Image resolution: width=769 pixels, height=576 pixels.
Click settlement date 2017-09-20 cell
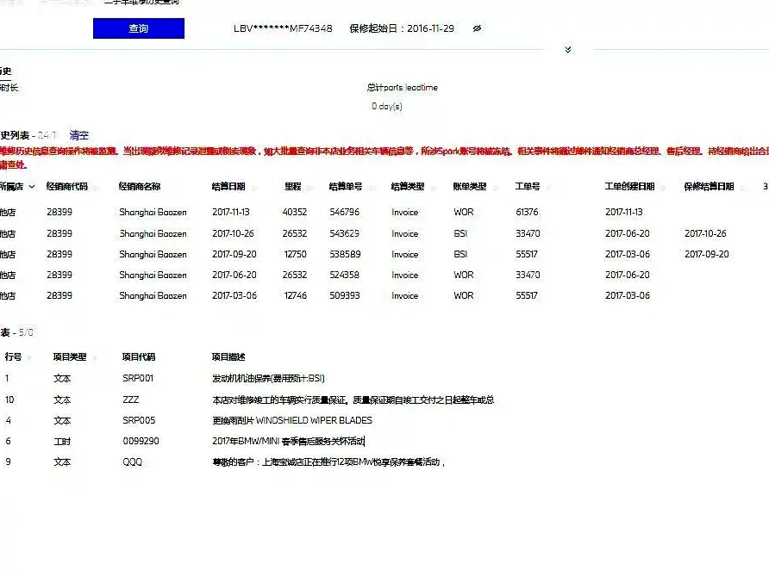[234, 254]
